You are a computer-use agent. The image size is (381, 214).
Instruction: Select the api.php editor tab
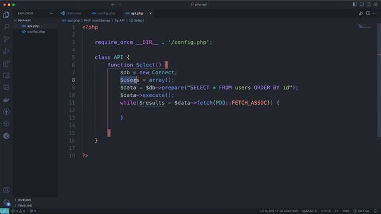(137, 13)
